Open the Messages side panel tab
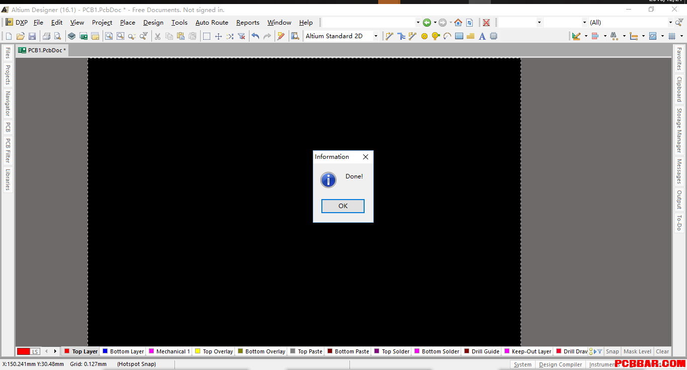687x370 pixels. point(679,171)
